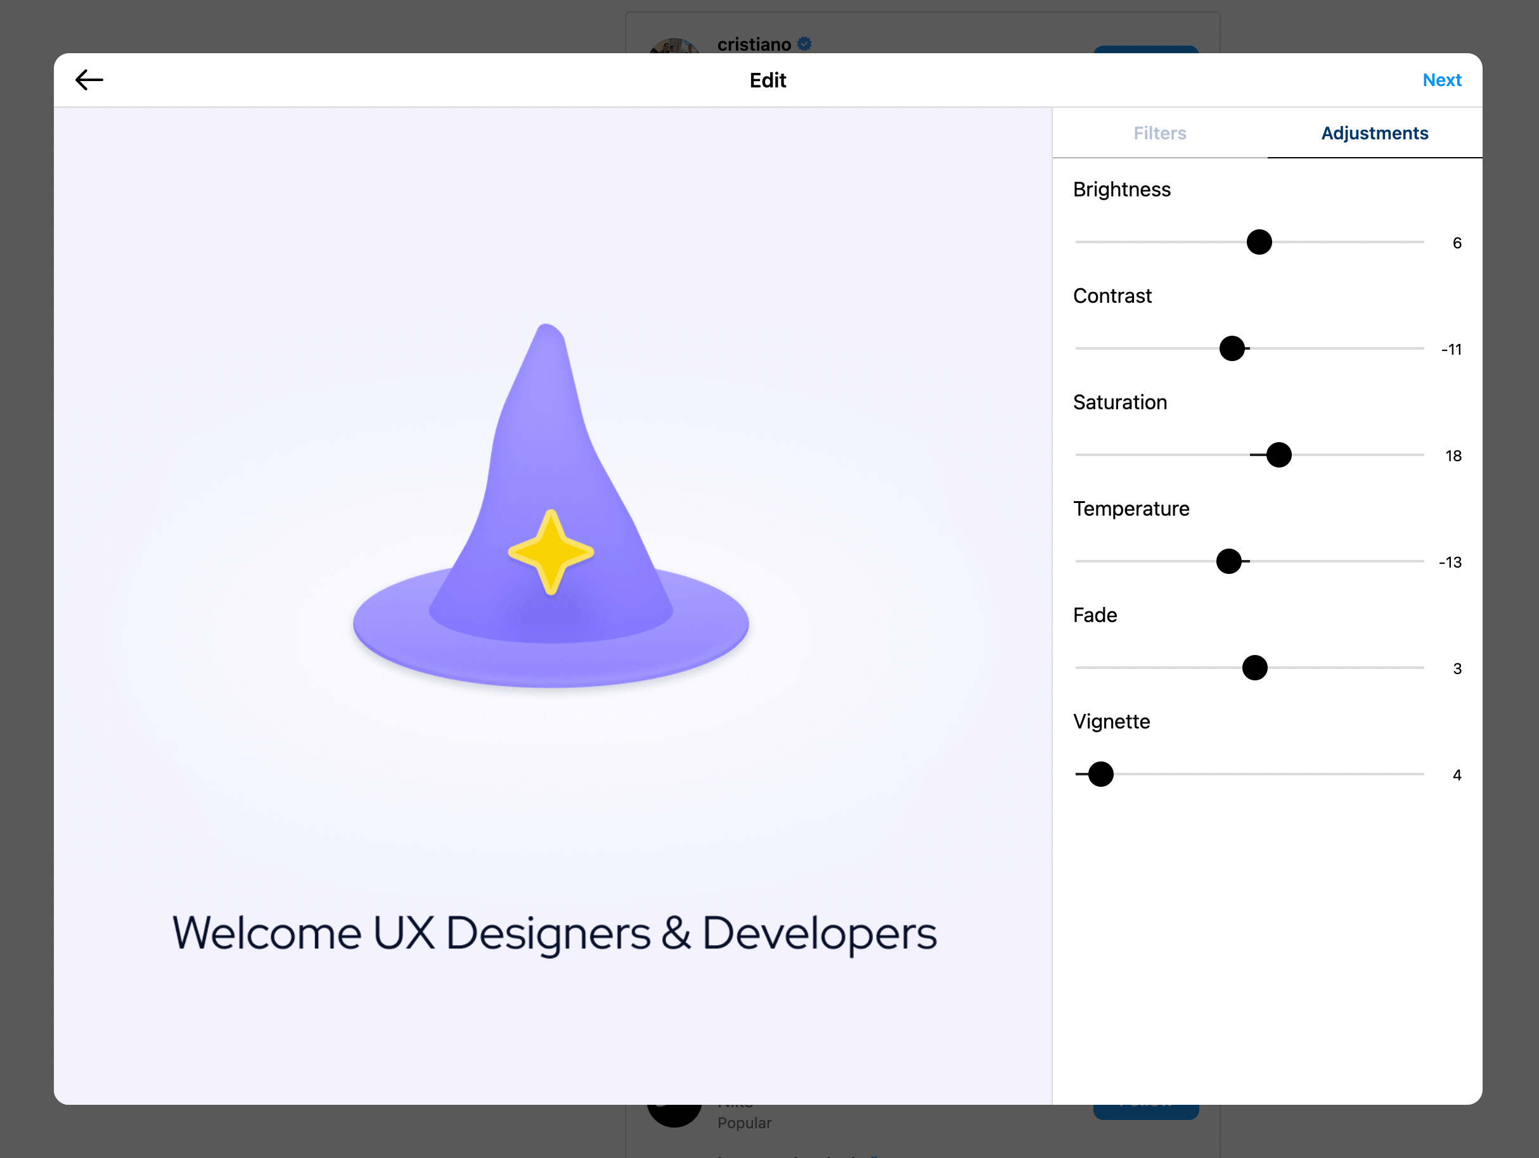This screenshot has width=1539, height=1158.
Task: Click Next to continue posting
Action: pos(1441,80)
